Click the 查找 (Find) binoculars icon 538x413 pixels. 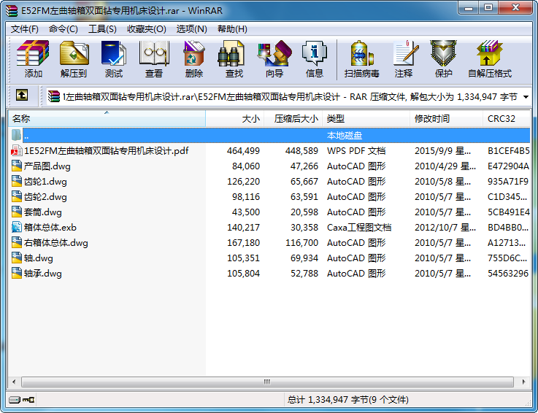point(231,53)
